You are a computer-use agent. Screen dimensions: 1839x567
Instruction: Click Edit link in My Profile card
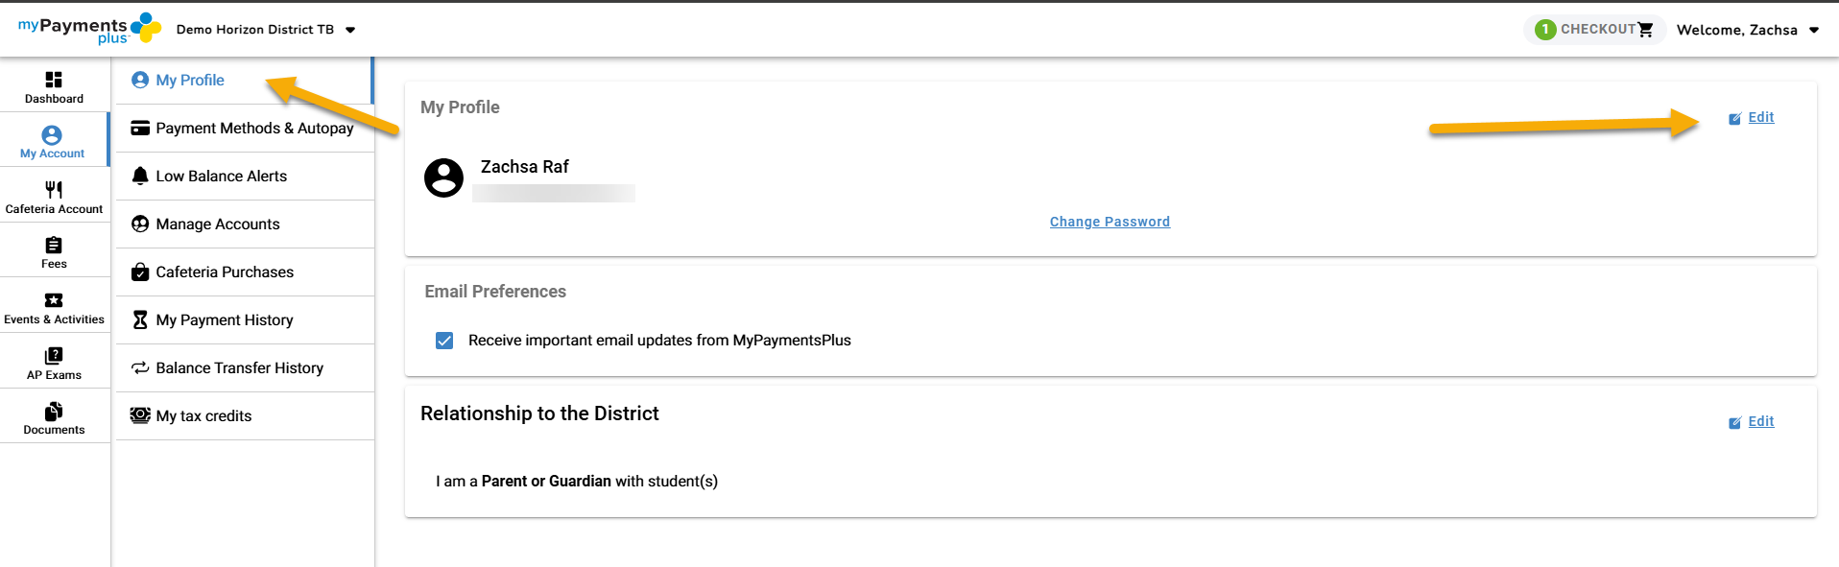click(1760, 117)
